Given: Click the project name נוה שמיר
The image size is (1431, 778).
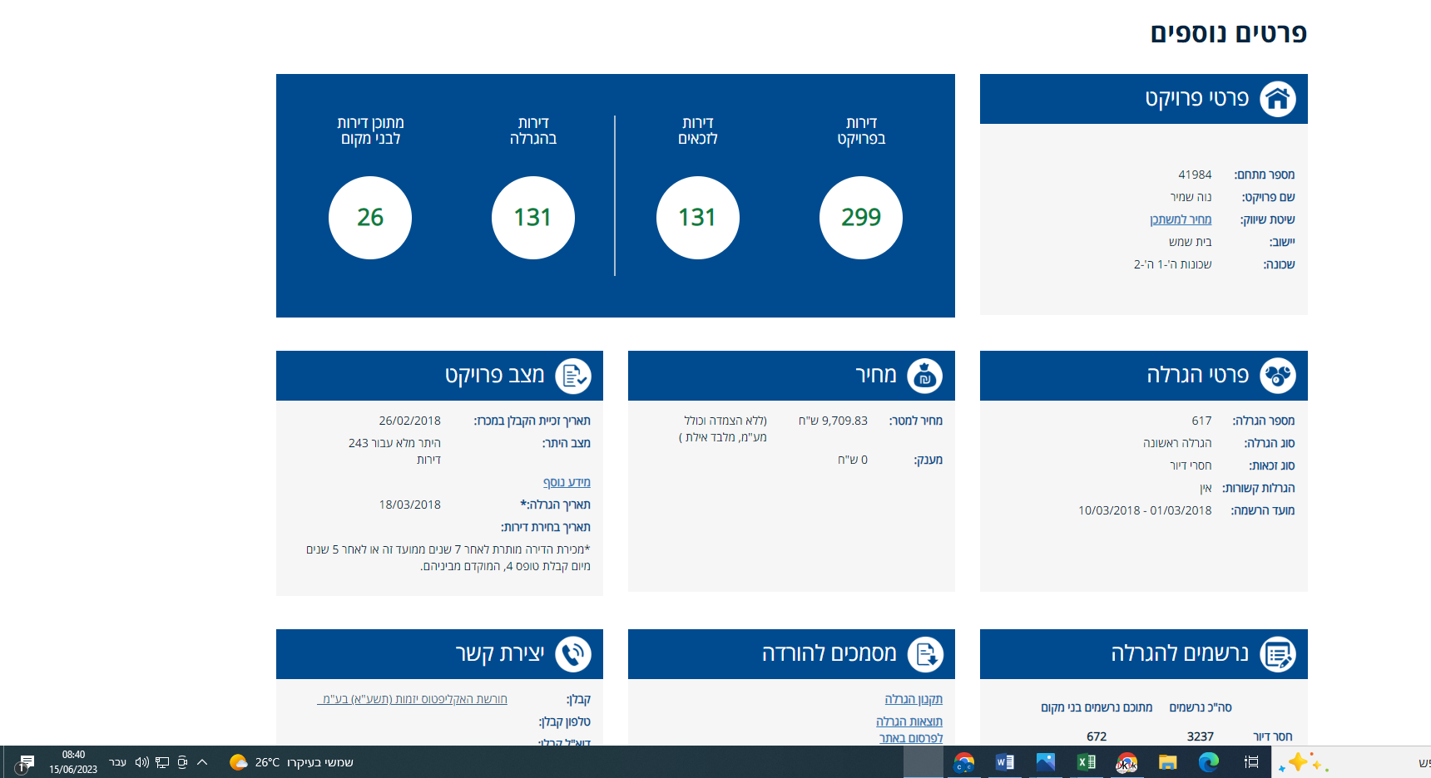Looking at the screenshot, I should (x=1191, y=197).
